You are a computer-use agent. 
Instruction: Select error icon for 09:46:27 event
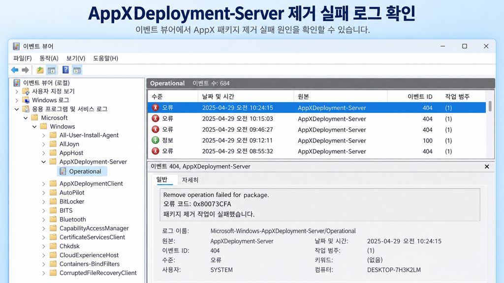click(156, 130)
